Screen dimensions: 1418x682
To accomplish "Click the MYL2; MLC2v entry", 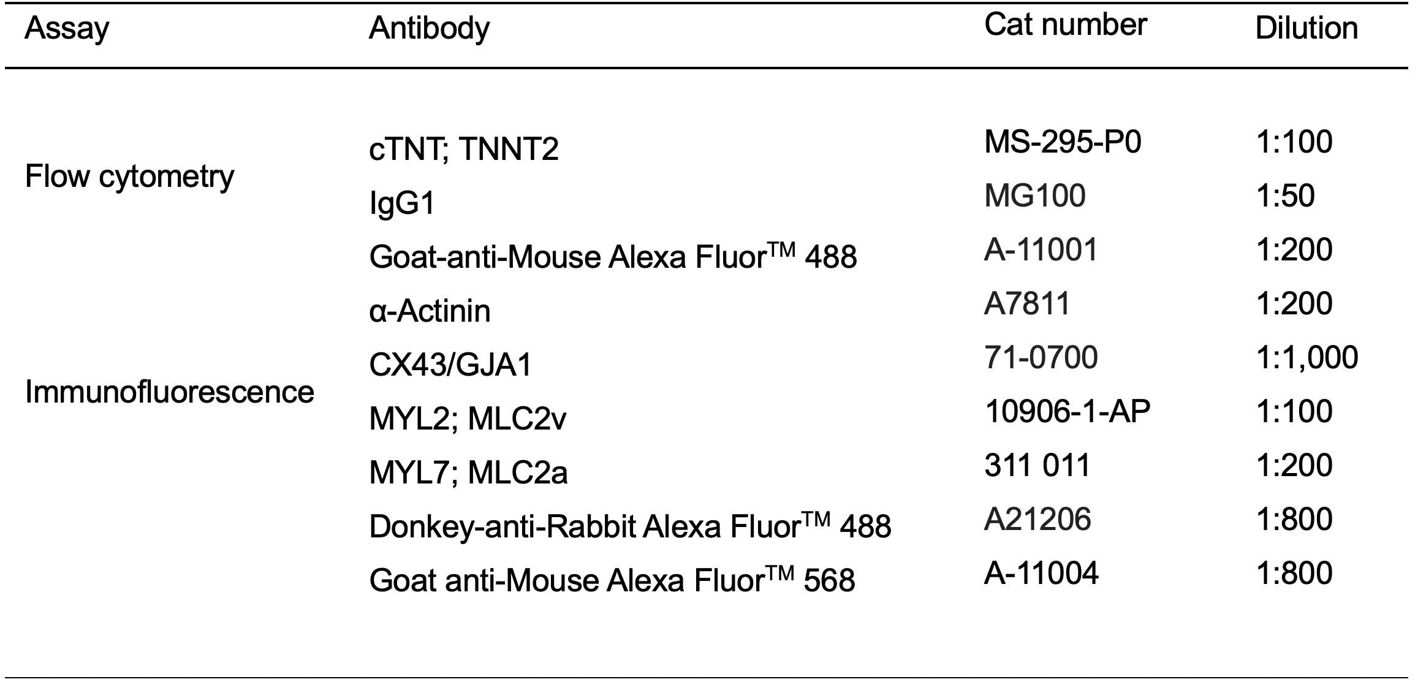I will (x=468, y=419).
